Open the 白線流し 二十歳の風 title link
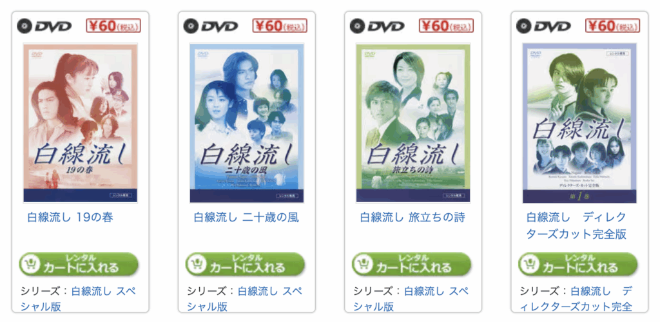660x322 pixels. (246, 217)
